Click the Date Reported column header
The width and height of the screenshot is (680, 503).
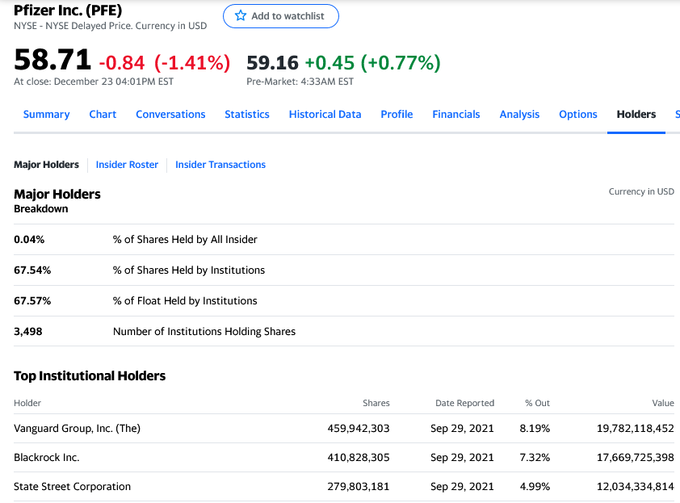tap(464, 403)
